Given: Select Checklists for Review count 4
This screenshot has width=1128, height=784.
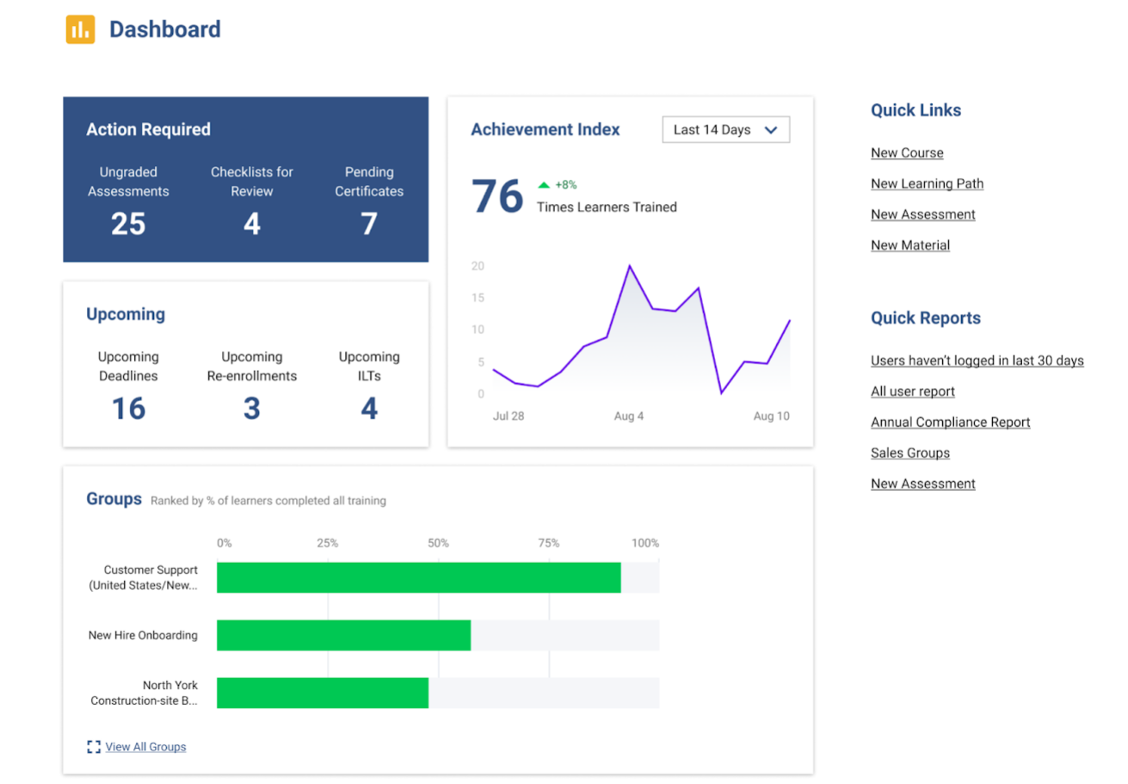Looking at the screenshot, I should pyautogui.click(x=251, y=224).
